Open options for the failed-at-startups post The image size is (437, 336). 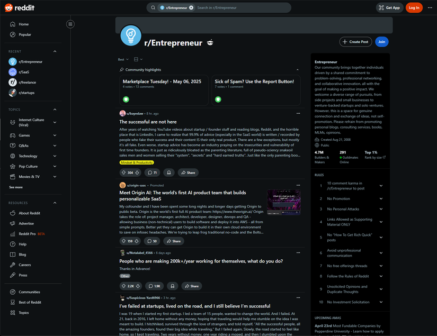[x=298, y=298]
